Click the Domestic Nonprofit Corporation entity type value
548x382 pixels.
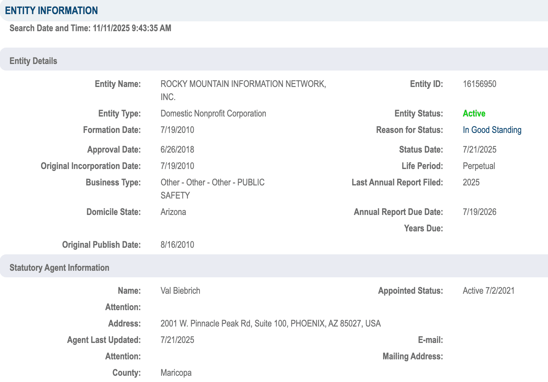[x=213, y=114]
